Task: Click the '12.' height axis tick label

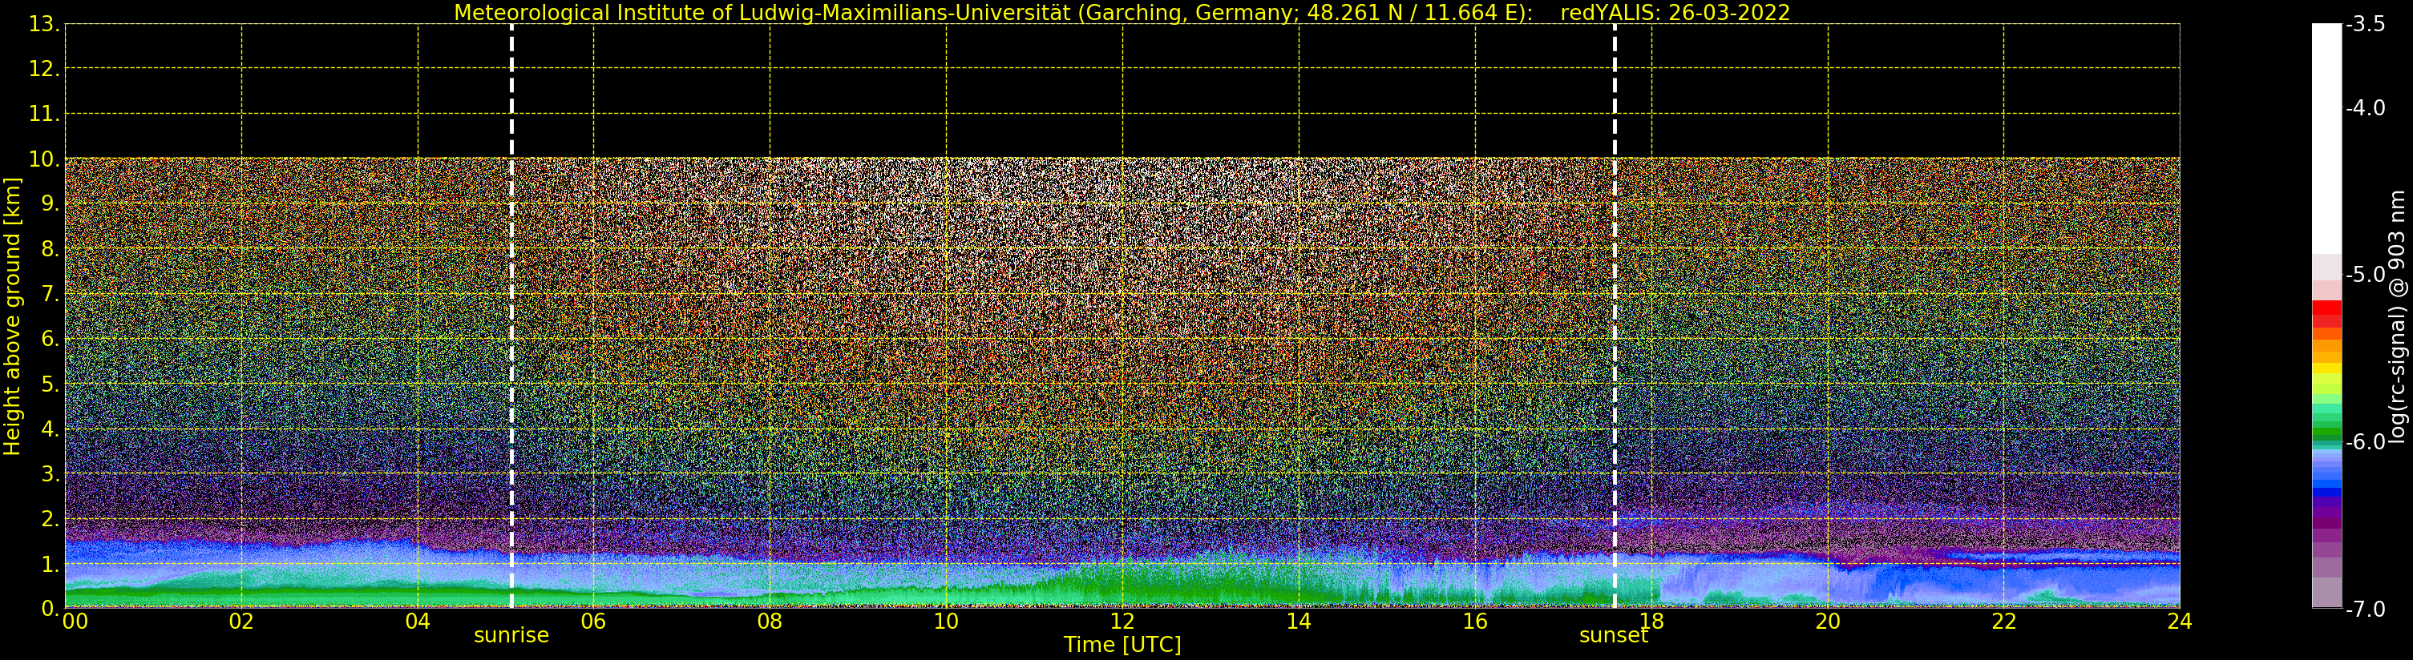Action: coord(44,68)
